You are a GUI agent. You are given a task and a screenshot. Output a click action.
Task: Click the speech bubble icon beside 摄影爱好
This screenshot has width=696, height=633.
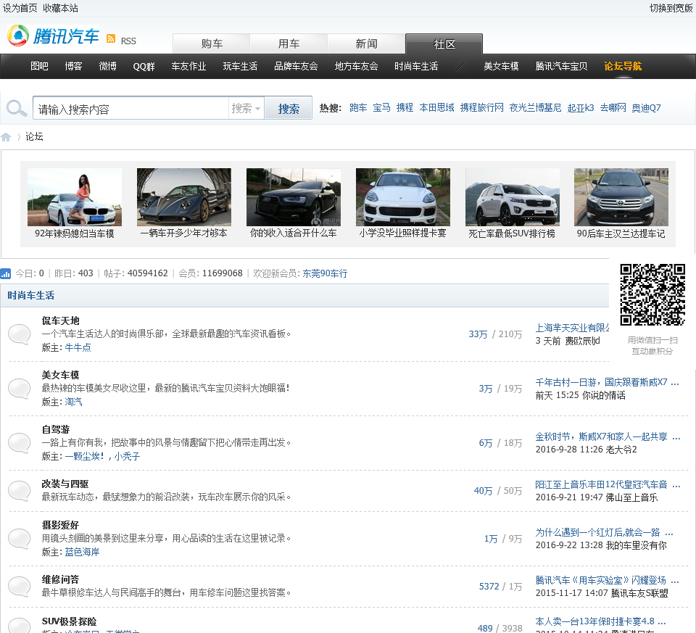19,538
